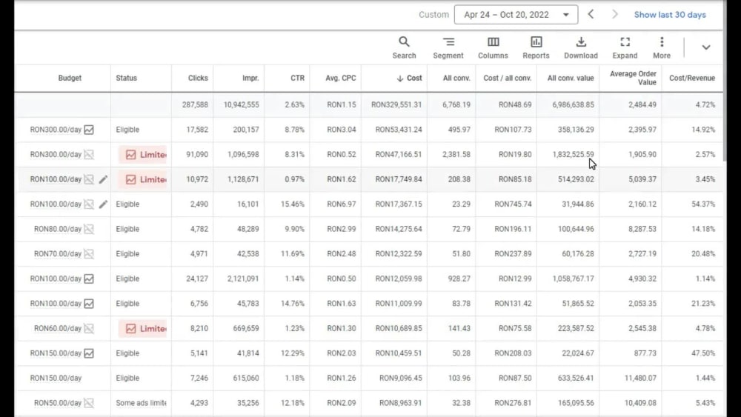This screenshot has width=741, height=417.
Task: Sort by Impr. column header
Action: (x=250, y=78)
